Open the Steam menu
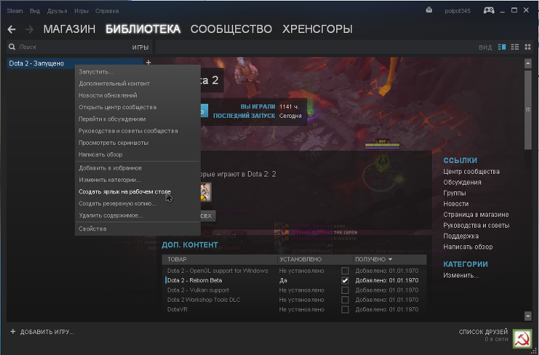The image size is (539, 355). tap(15, 11)
